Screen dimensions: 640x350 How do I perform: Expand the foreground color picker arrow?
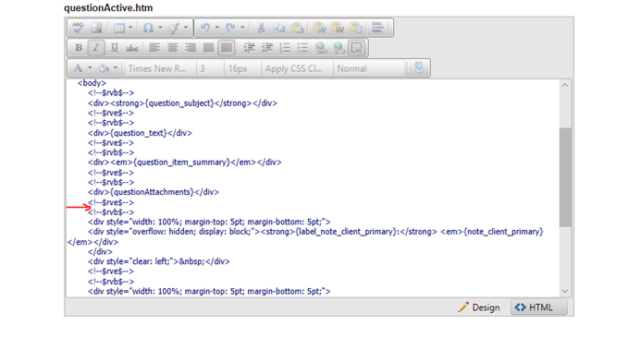(90, 68)
